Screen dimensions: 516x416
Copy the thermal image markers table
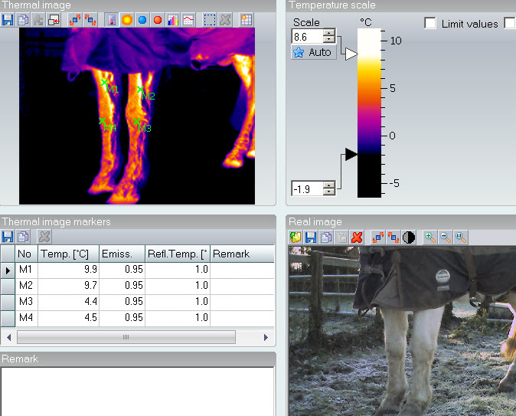[23, 237]
